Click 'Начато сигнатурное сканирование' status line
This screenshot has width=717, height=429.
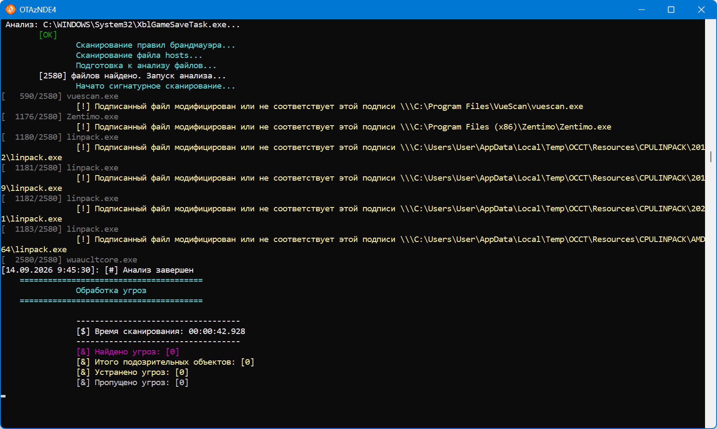click(x=156, y=86)
